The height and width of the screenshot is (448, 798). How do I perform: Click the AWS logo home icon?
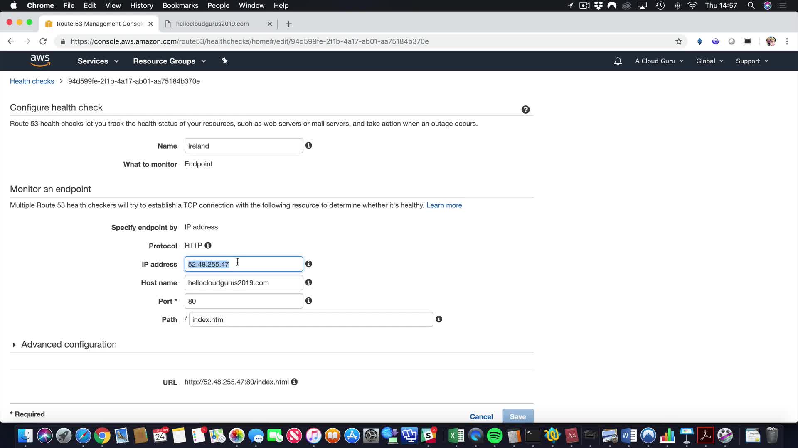click(x=40, y=61)
